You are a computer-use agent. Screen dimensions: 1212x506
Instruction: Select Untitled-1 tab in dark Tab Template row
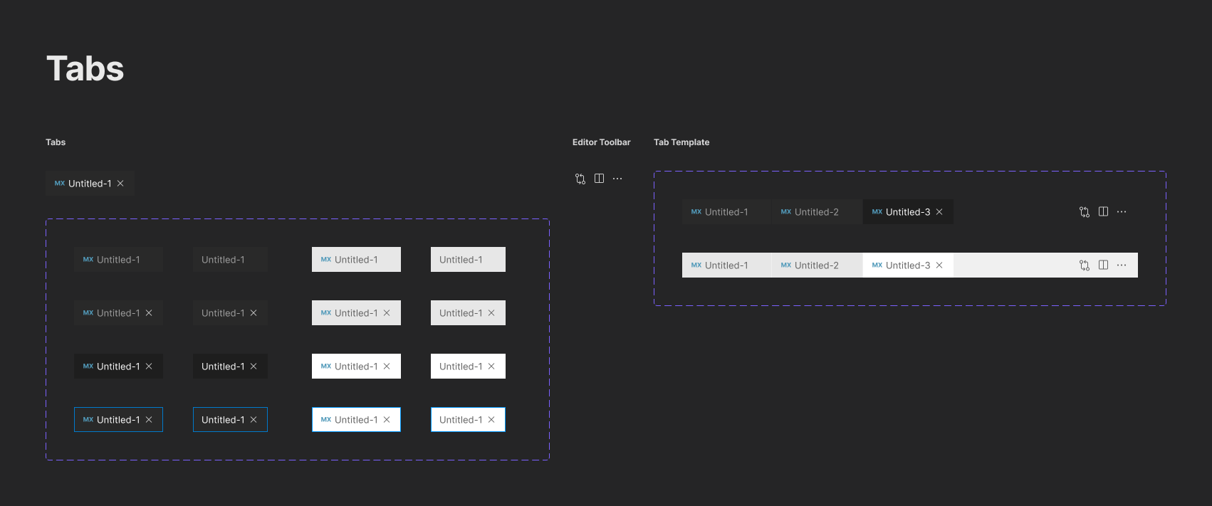(727, 212)
